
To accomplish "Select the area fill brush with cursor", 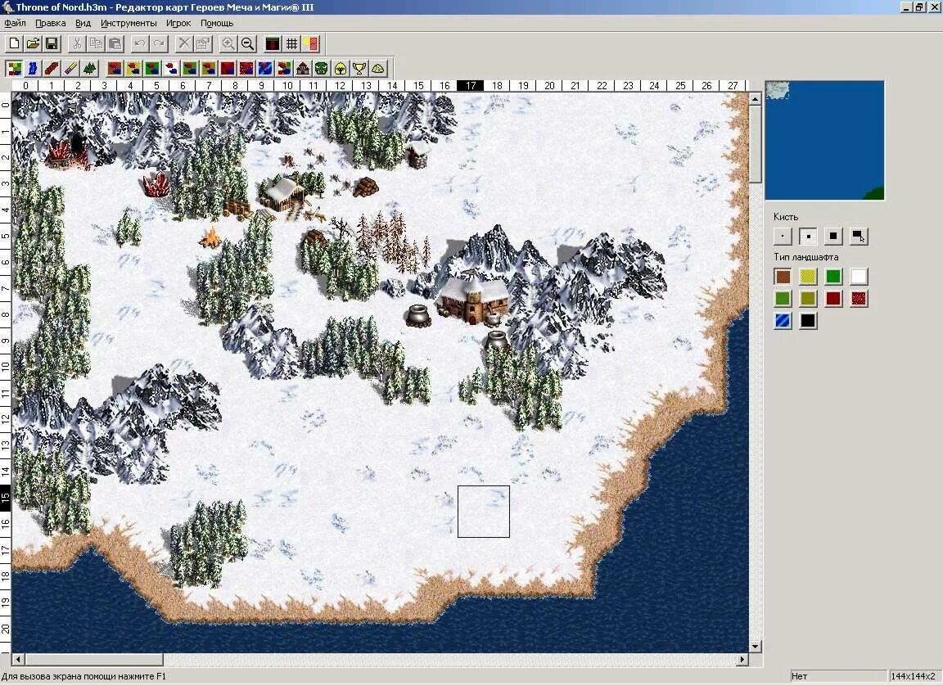I will pos(859,237).
